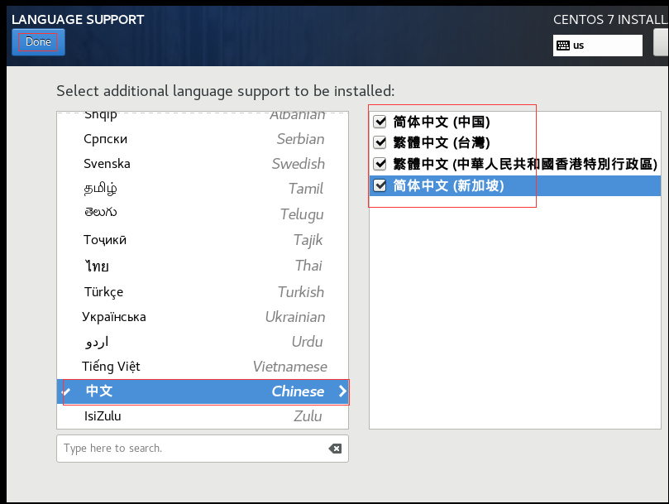Select Zulu in the language list

pos(203,416)
